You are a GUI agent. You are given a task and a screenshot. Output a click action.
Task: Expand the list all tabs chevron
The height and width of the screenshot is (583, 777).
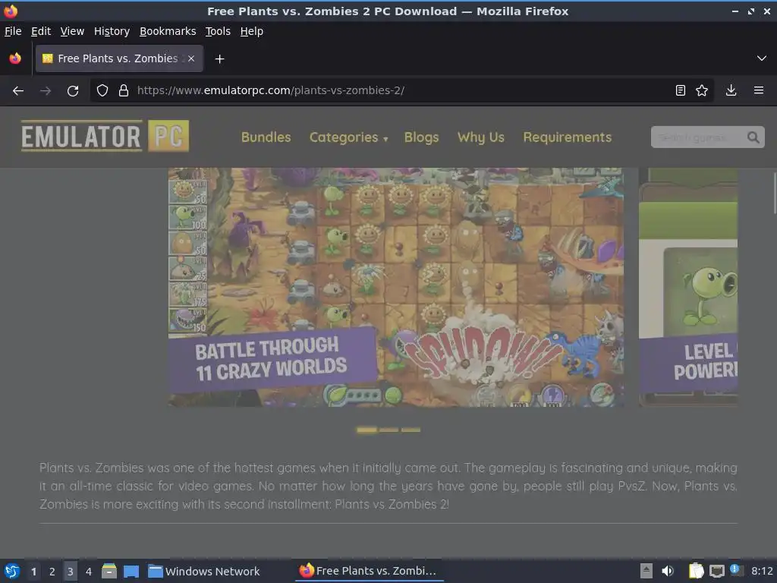pos(762,58)
